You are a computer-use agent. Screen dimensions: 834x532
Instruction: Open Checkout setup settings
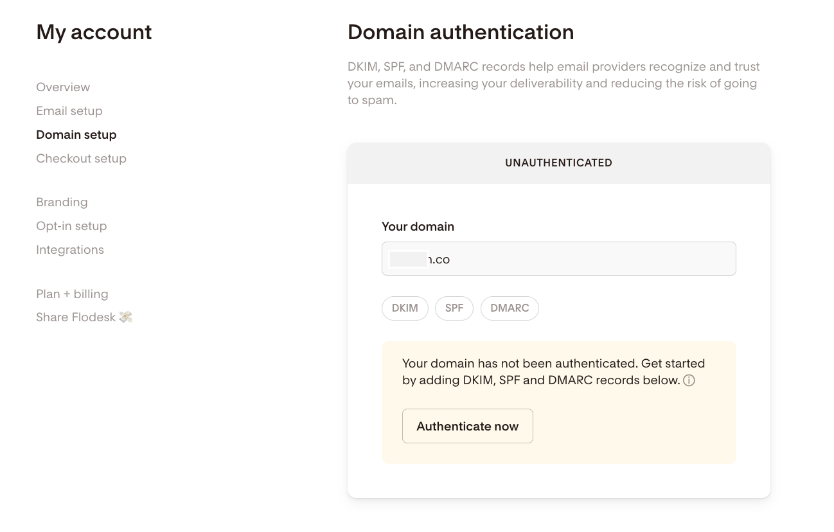81,159
